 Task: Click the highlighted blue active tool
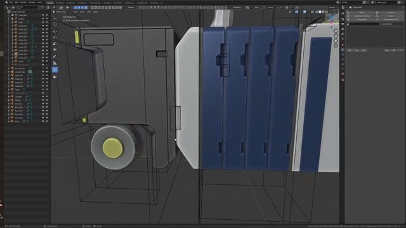[x=55, y=70]
